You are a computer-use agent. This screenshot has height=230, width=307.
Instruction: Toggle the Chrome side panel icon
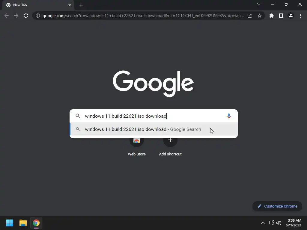click(x=281, y=16)
